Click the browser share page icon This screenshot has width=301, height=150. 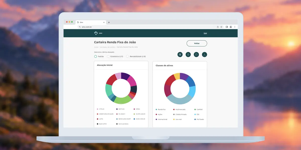[218, 27]
